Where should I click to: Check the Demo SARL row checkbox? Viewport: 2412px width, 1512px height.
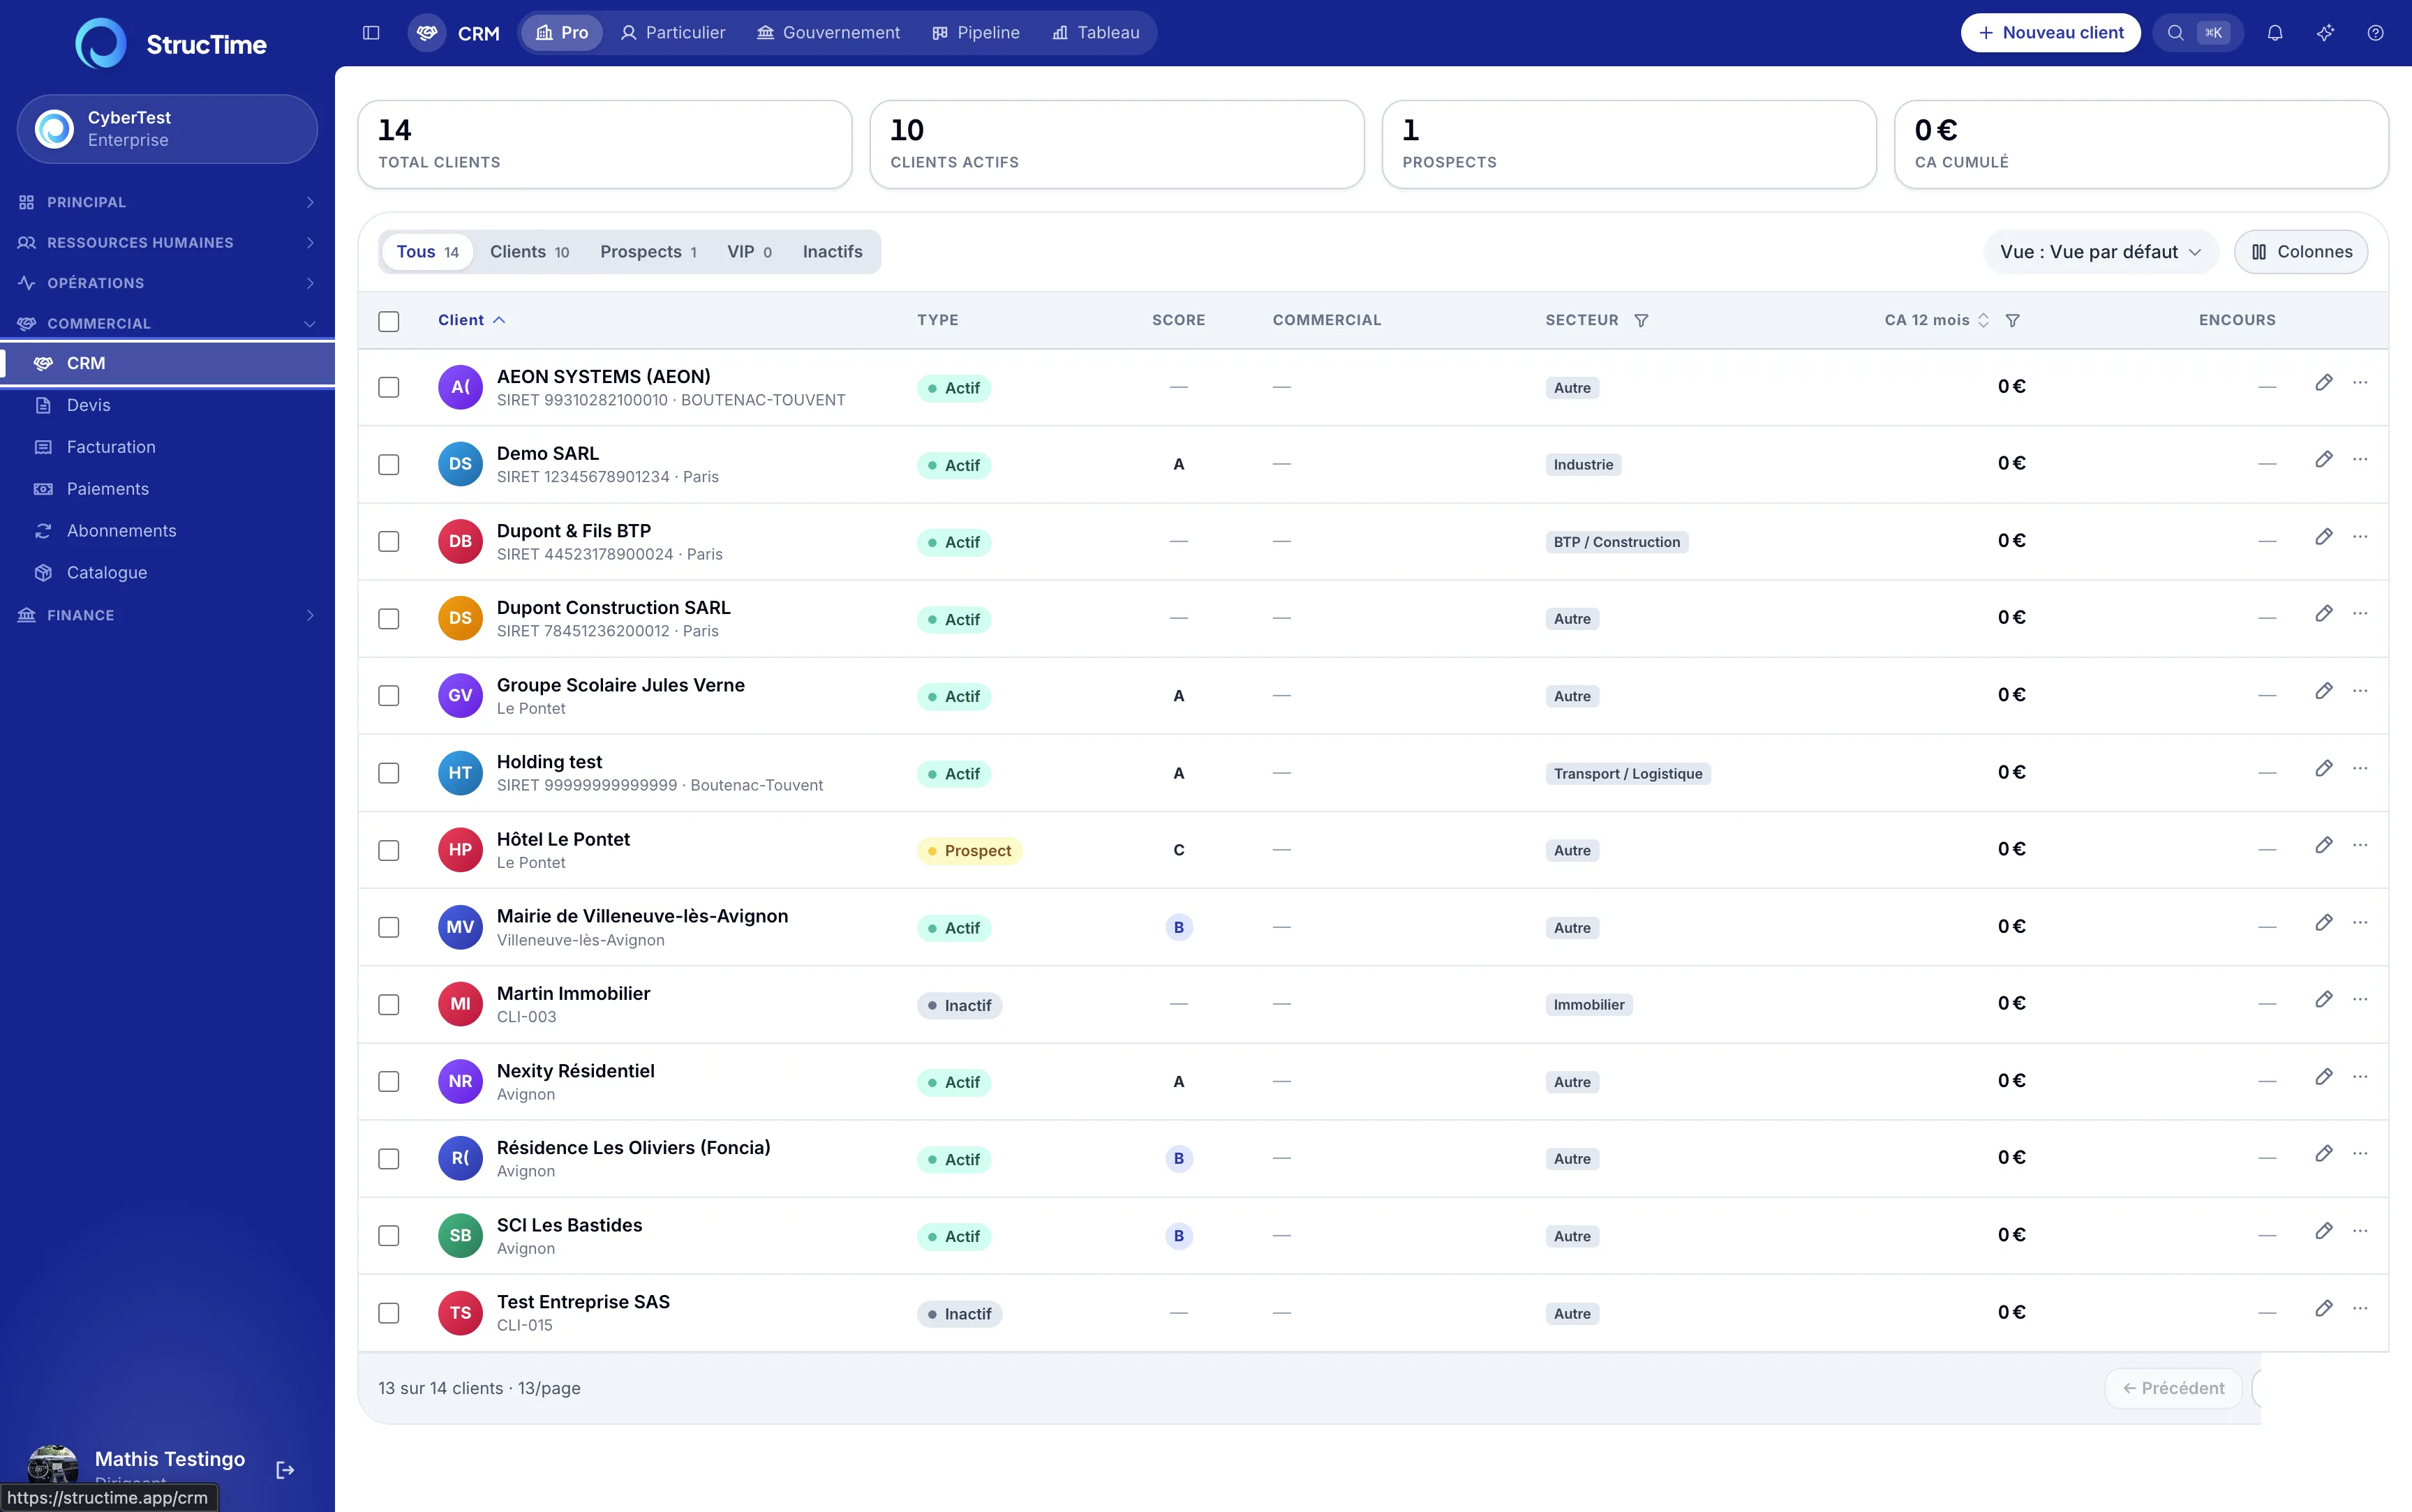coord(389,464)
